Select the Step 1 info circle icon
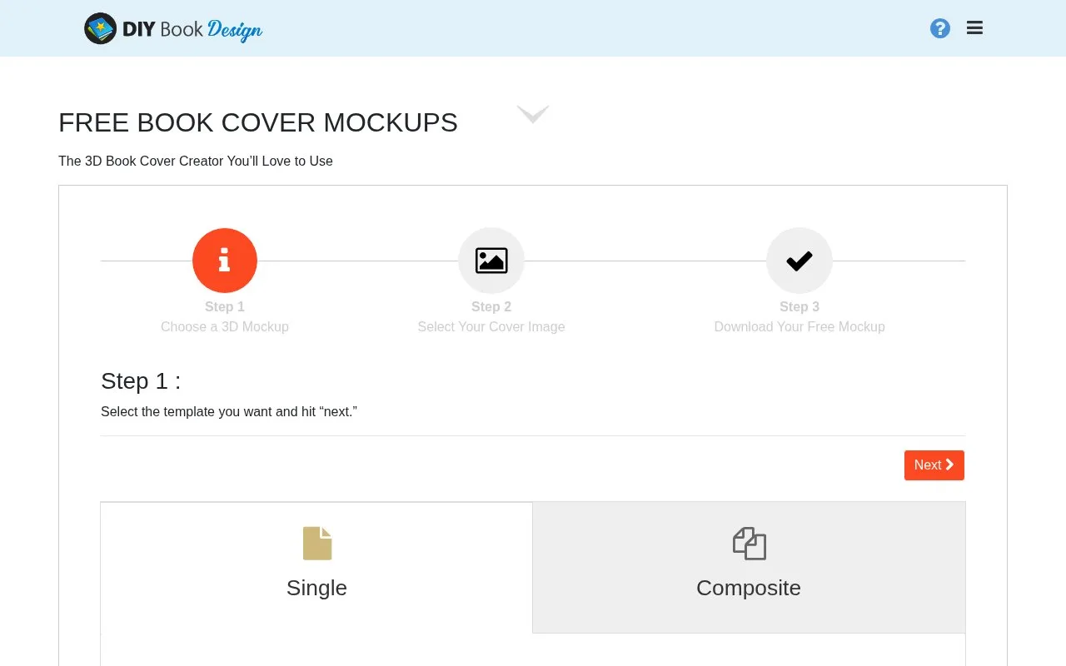Screen dimensions: 1066x666 (x=225, y=261)
